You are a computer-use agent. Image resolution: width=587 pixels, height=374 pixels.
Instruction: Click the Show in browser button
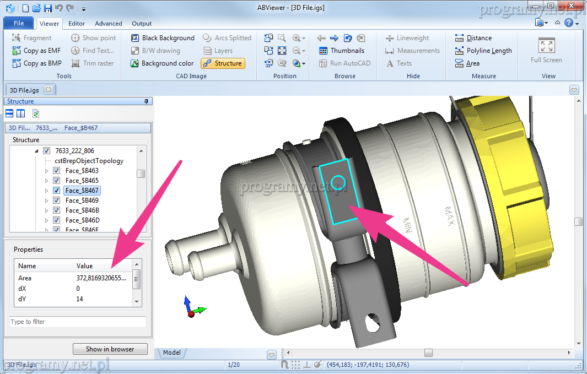coord(110,349)
